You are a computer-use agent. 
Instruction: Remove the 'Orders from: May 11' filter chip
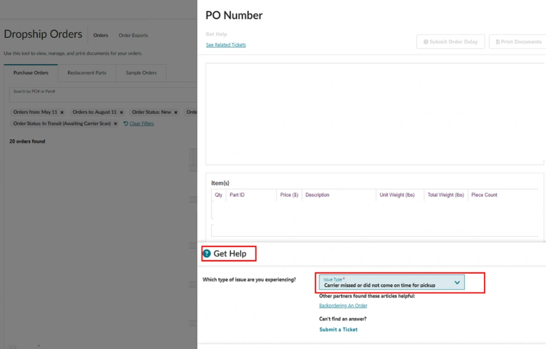coord(62,112)
